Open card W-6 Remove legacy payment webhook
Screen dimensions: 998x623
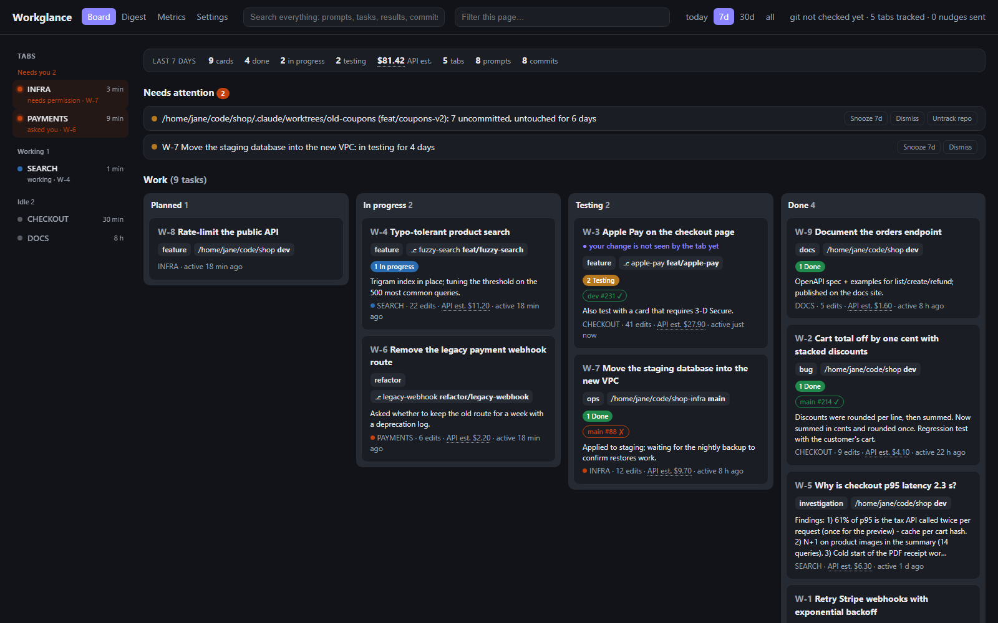(458, 399)
